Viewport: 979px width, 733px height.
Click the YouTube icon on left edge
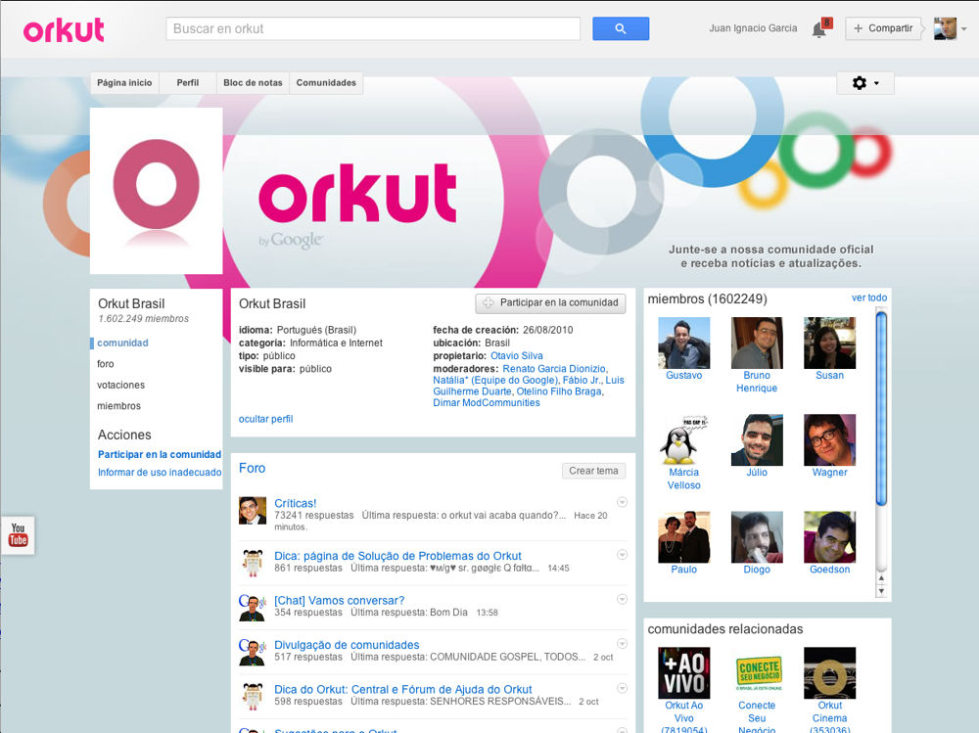point(18,535)
